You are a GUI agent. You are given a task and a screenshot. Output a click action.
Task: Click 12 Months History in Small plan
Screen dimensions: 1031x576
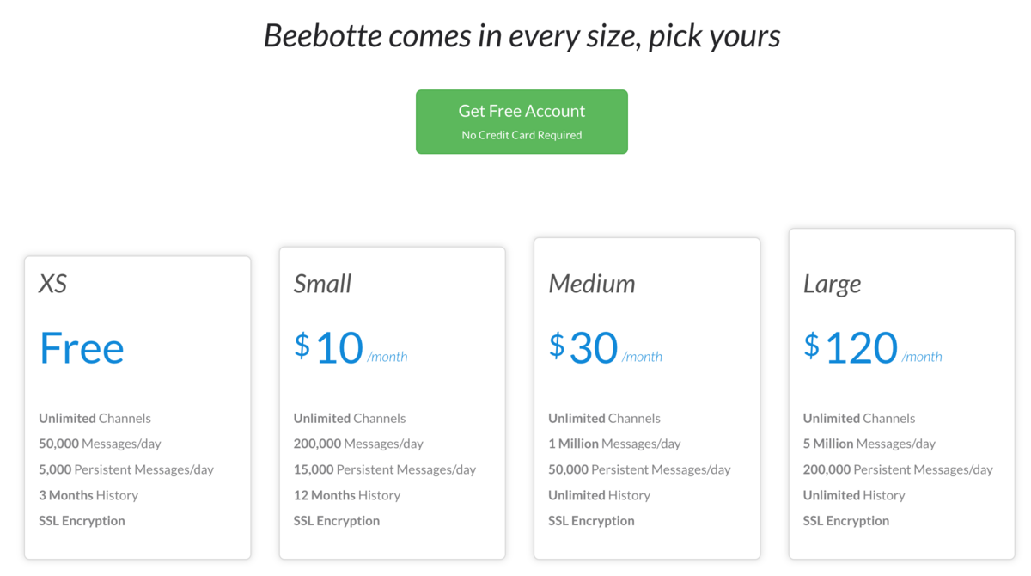coord(347,495)
